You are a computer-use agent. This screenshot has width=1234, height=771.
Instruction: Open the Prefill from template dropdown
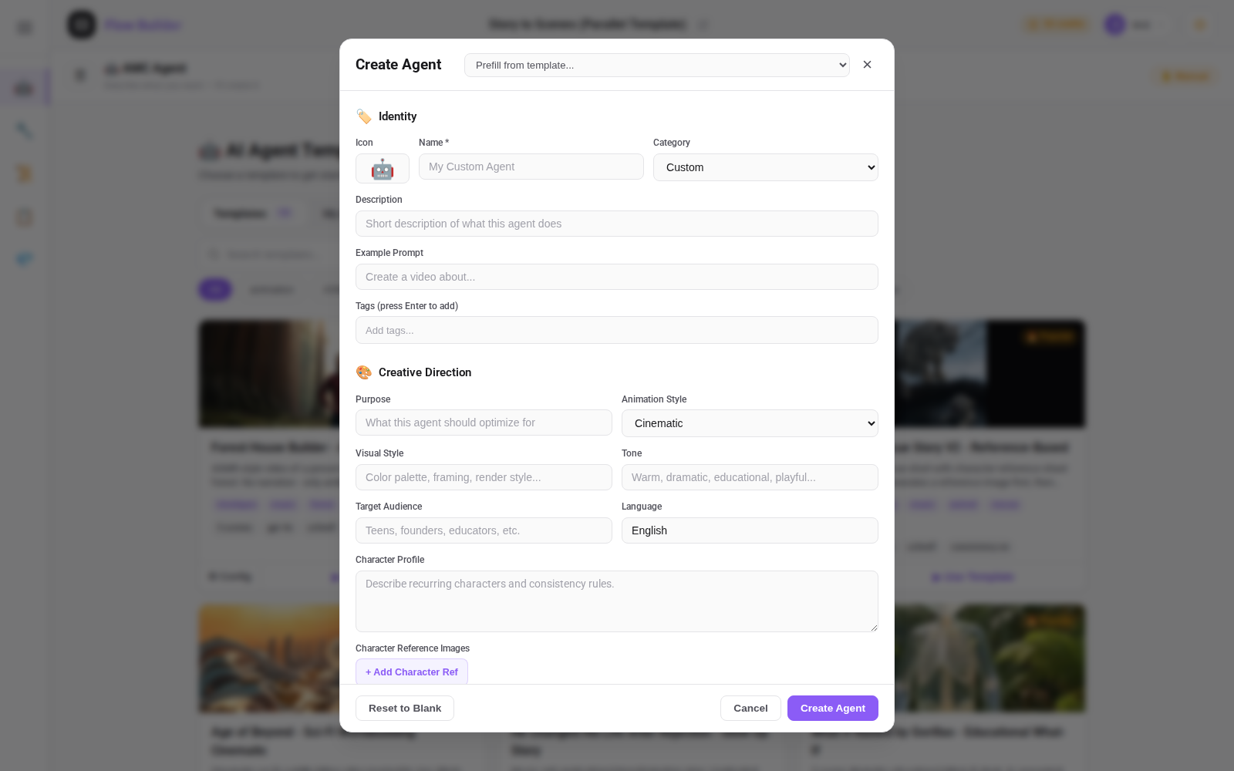click(x=656, y=66)
